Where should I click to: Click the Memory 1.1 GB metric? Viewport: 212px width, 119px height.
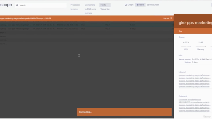click(201, 46)
